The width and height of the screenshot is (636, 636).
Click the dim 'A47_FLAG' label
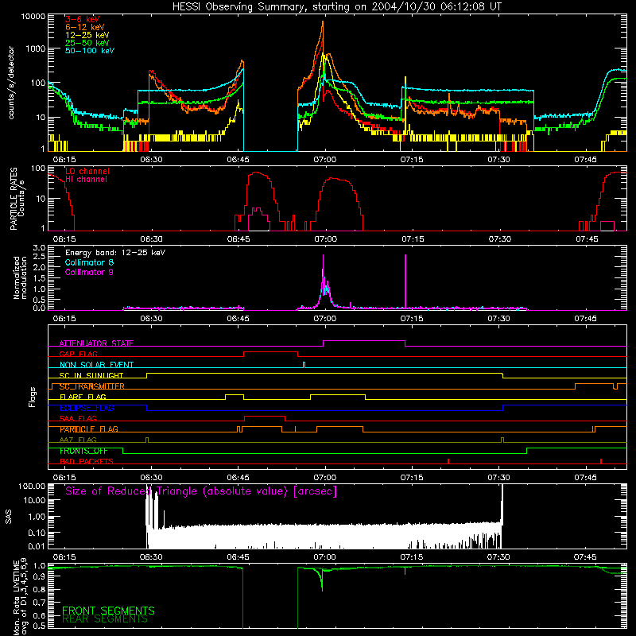coord(78,440)
